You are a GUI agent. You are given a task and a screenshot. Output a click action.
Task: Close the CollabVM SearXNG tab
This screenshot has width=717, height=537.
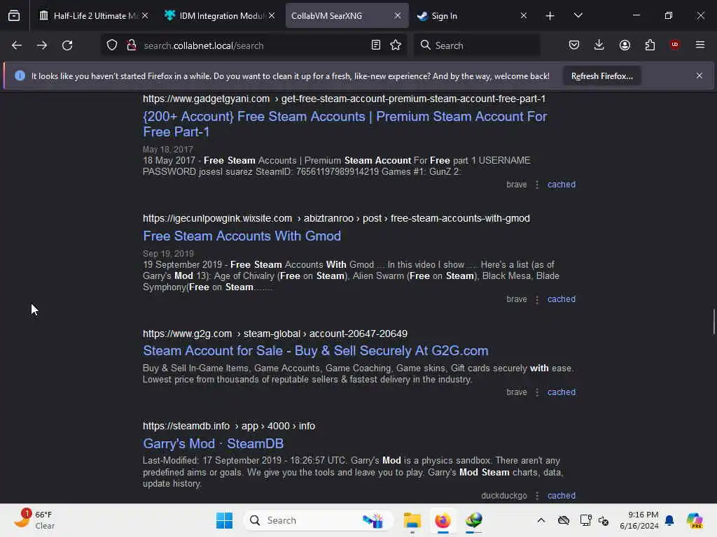pos(398,15)
